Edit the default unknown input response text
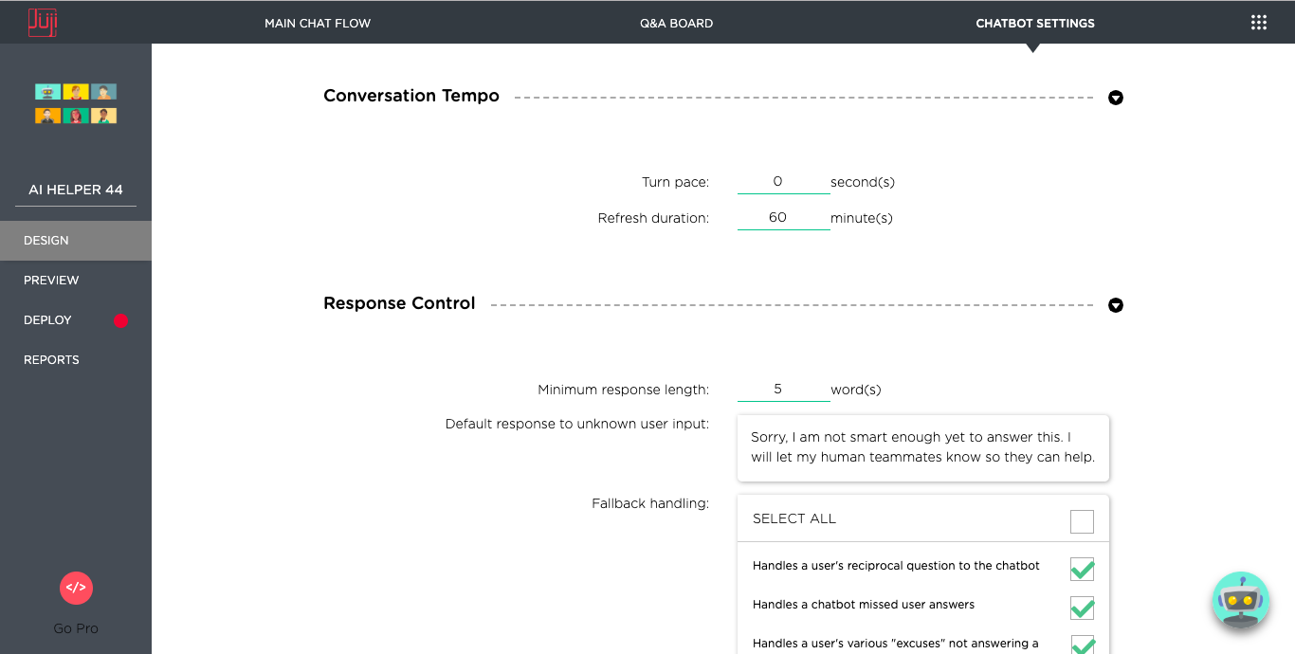The width and height of the screenshot is (1295, 654). pos(923,447)
